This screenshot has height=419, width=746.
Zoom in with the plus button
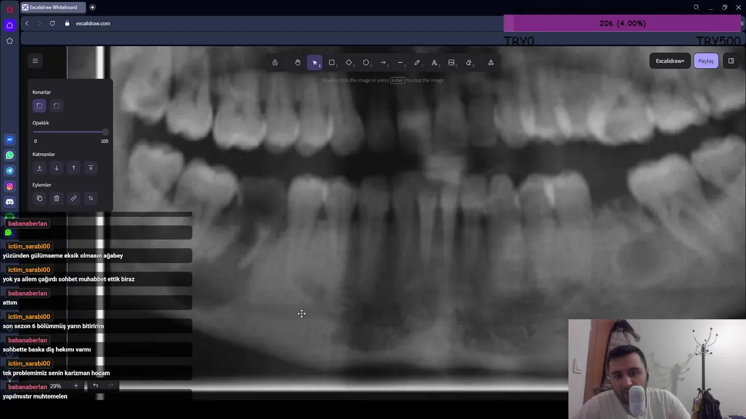(x=76, y=386)
